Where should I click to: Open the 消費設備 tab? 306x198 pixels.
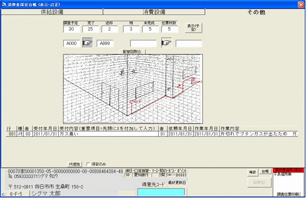coord(154,12)
